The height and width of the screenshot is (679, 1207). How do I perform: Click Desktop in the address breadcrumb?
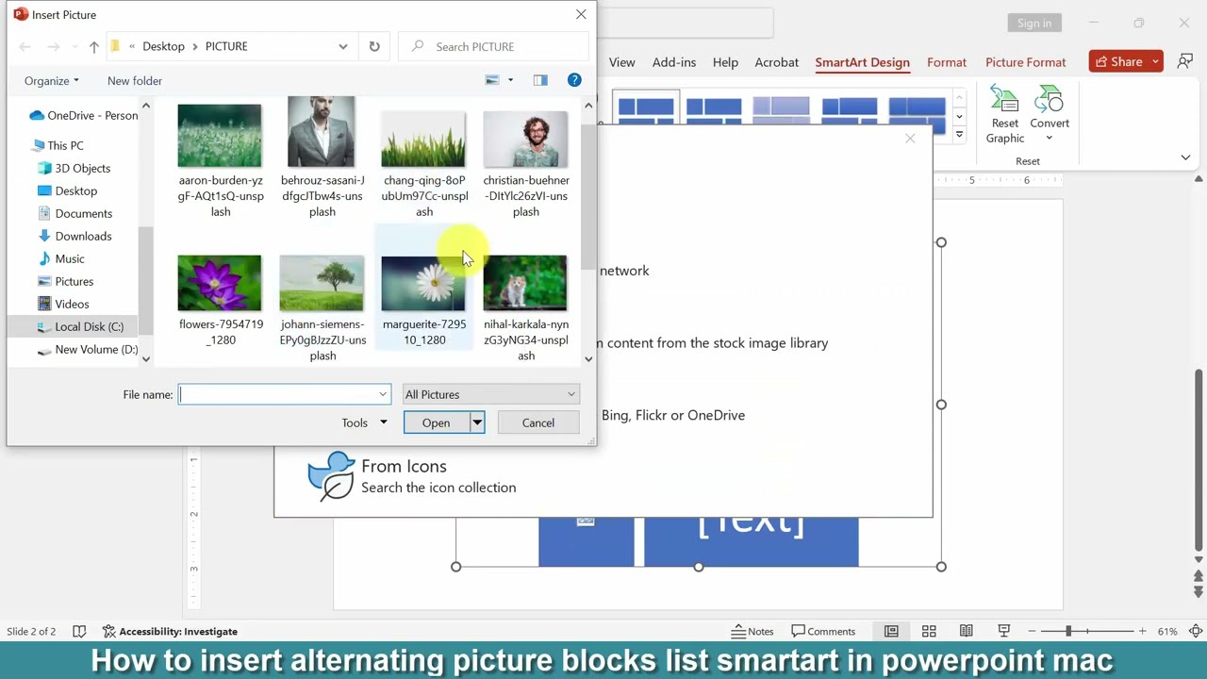[163, 46]
